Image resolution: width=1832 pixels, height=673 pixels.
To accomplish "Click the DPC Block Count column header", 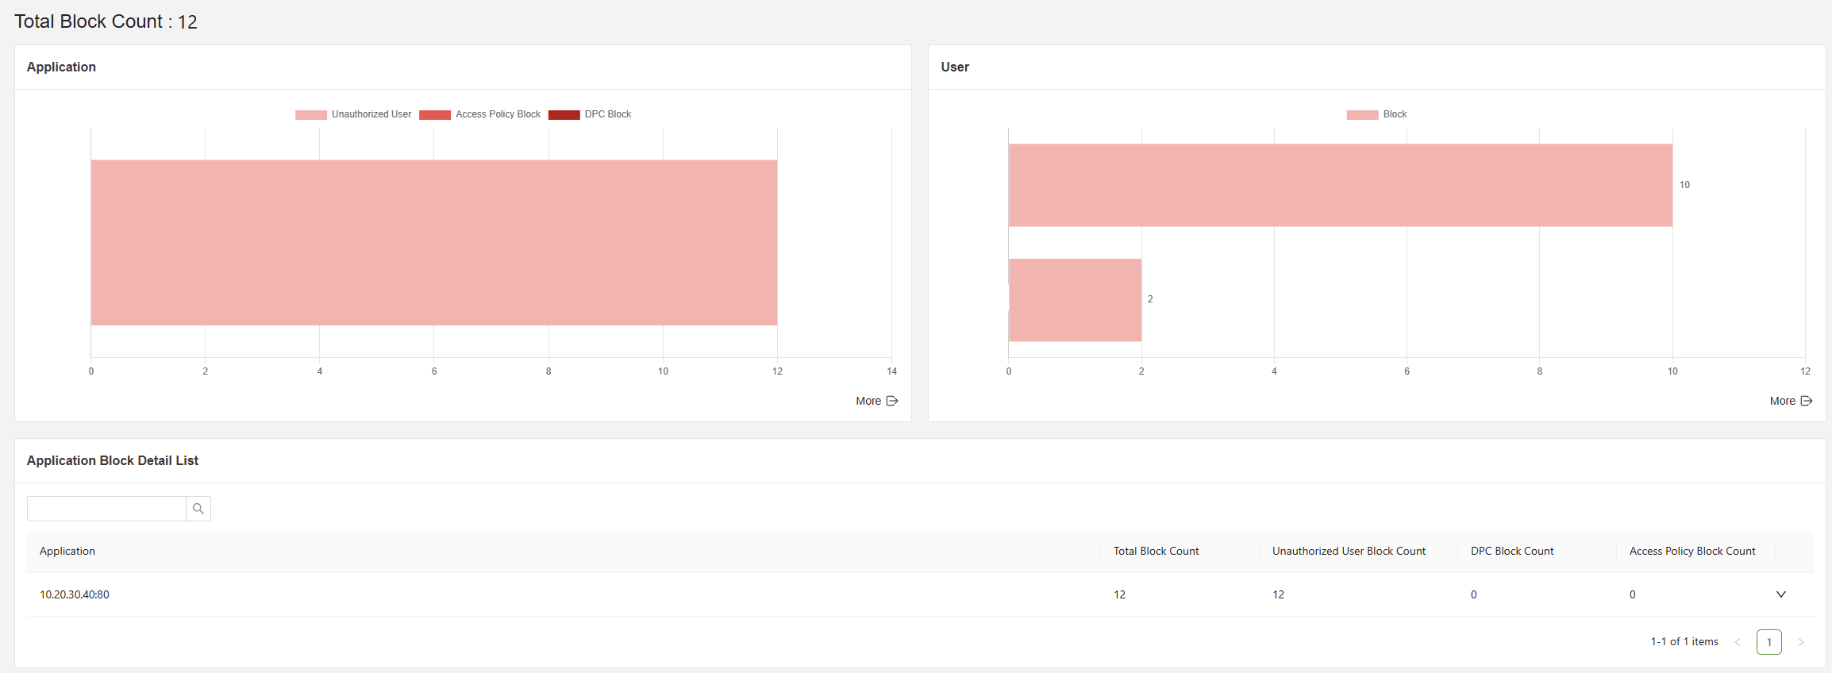I will 1512,551.
